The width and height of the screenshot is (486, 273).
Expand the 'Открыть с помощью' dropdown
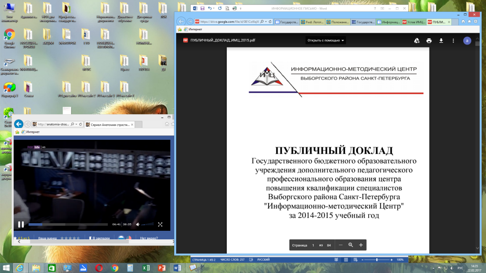(326, 41)
